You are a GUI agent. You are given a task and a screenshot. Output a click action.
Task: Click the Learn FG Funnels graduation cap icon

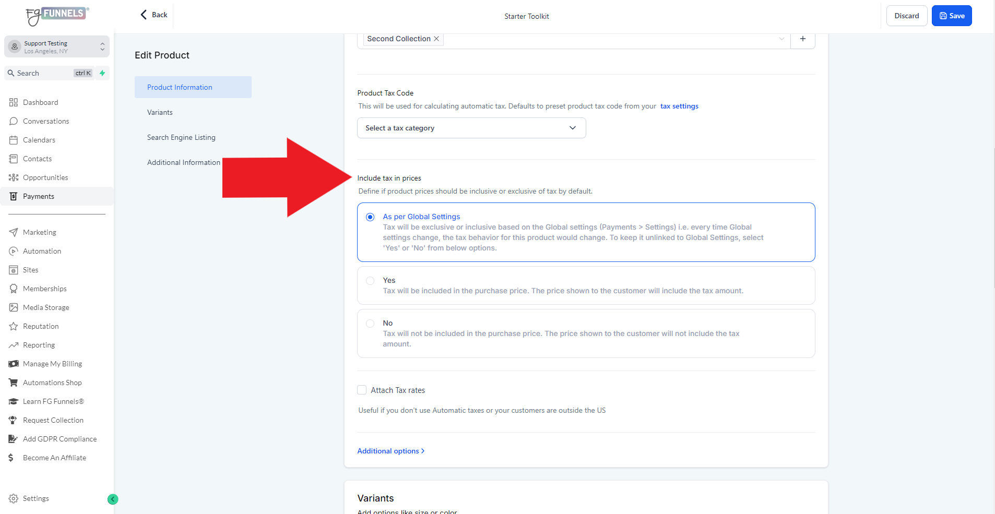(14, 401)
